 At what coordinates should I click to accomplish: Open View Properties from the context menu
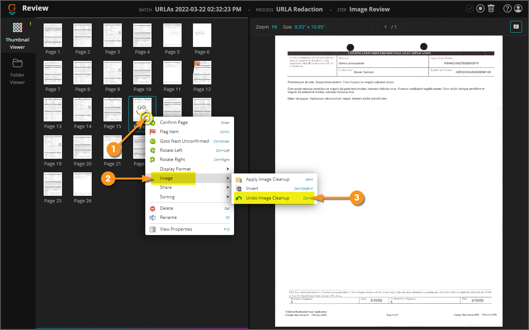(190, 229)
